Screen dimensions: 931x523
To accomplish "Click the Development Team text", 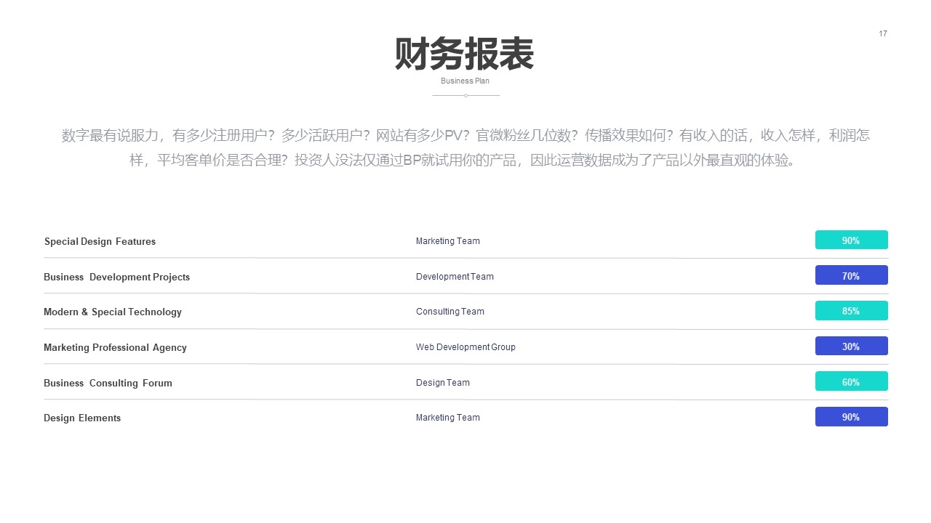I will click(455, 277).
